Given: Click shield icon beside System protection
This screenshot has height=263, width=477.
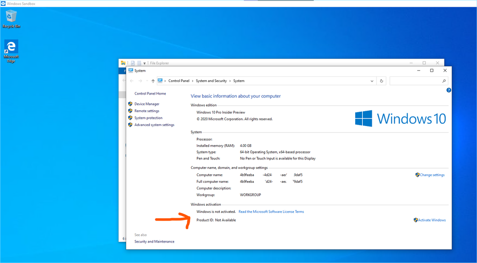Looking at the screenshot, I should 130,118.
